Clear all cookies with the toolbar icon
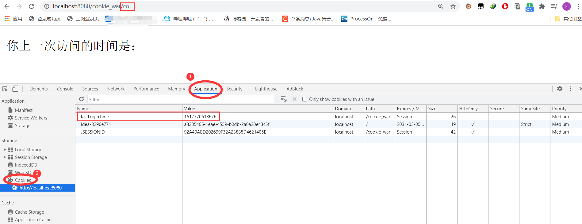Screen dimensions: 582x224 pyautogui.click(x=284, y=99)
